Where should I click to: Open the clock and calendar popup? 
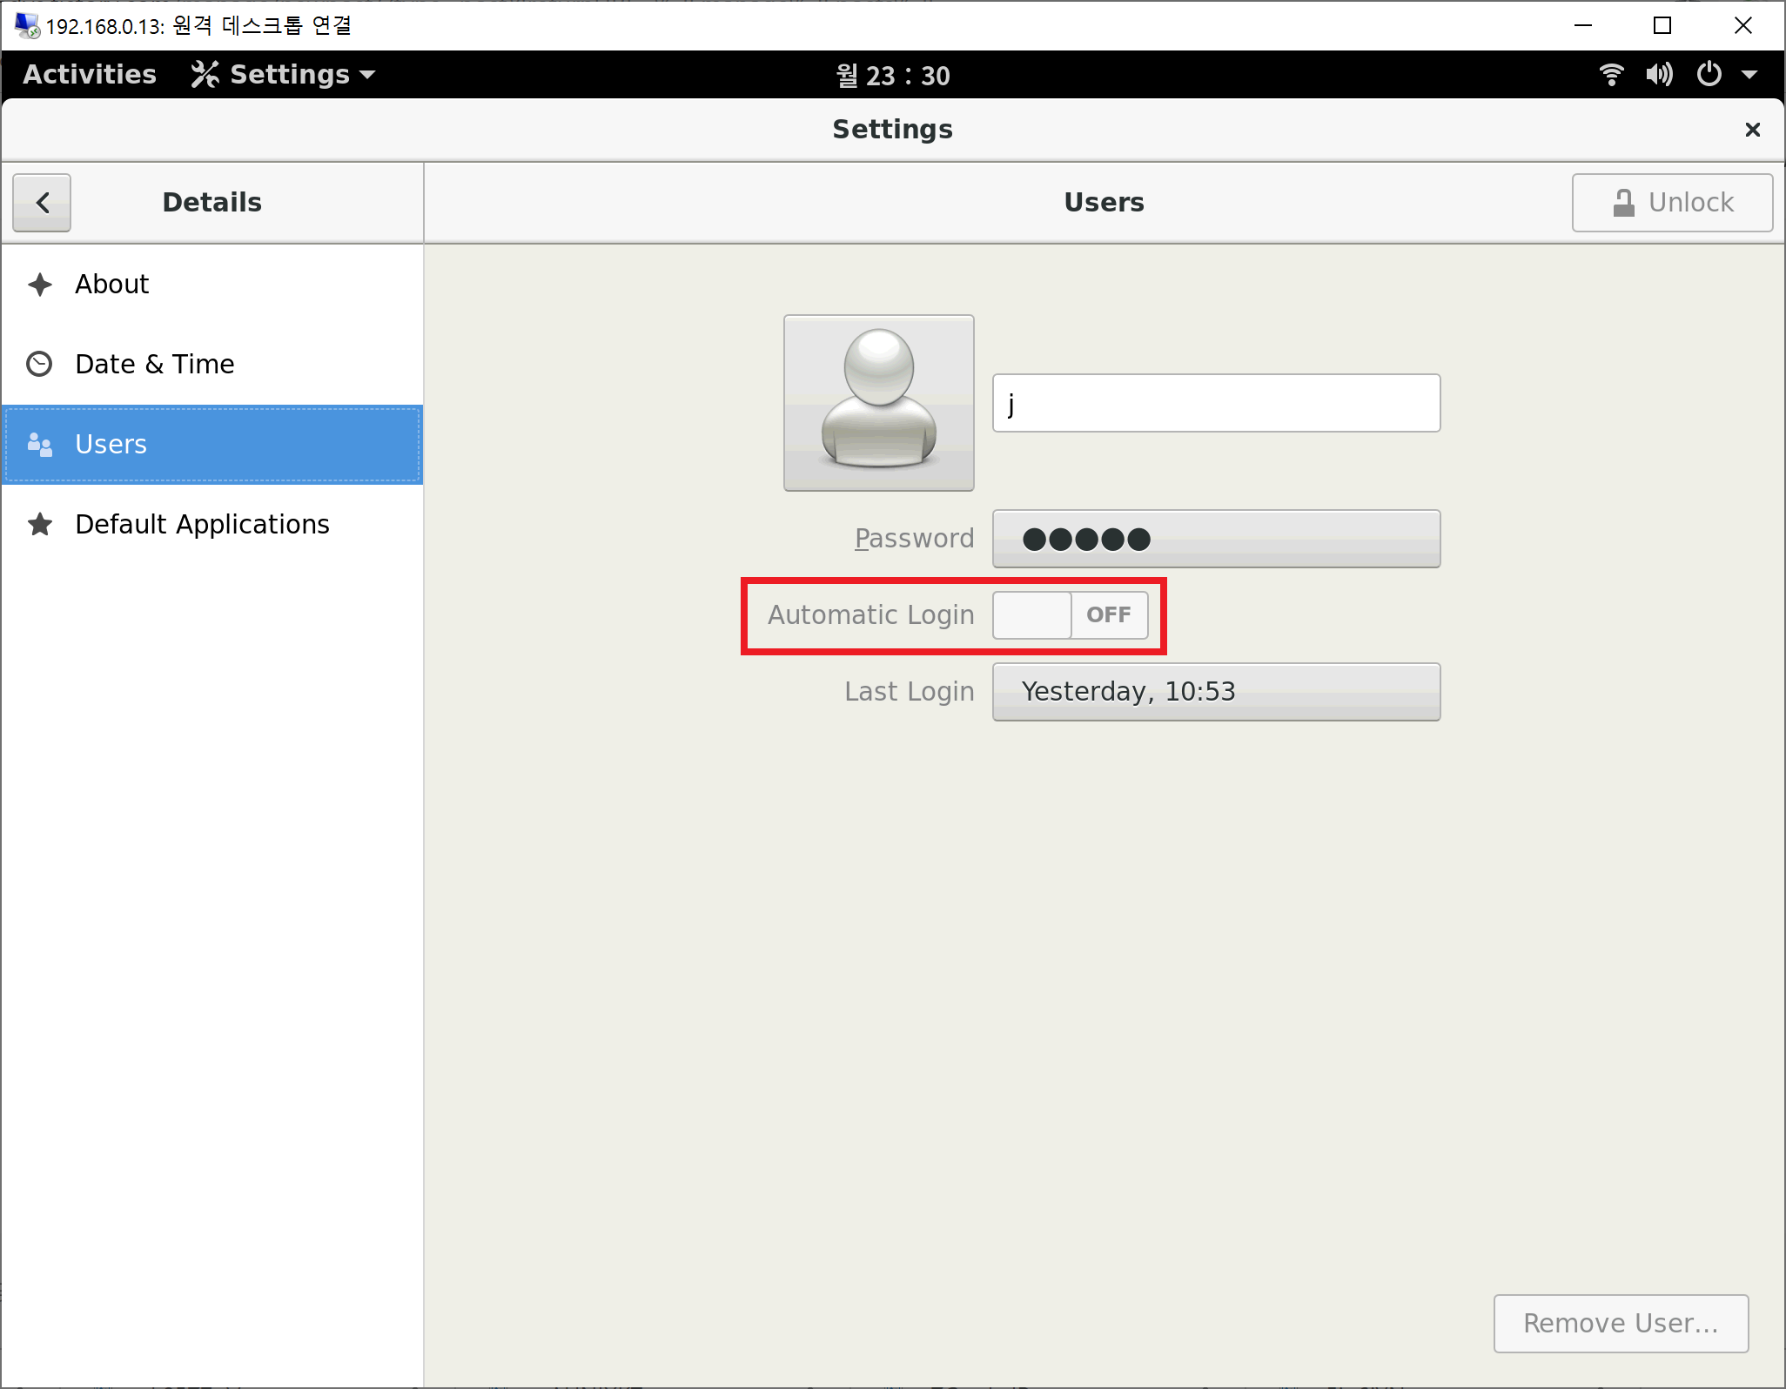(x=893, y=76)
